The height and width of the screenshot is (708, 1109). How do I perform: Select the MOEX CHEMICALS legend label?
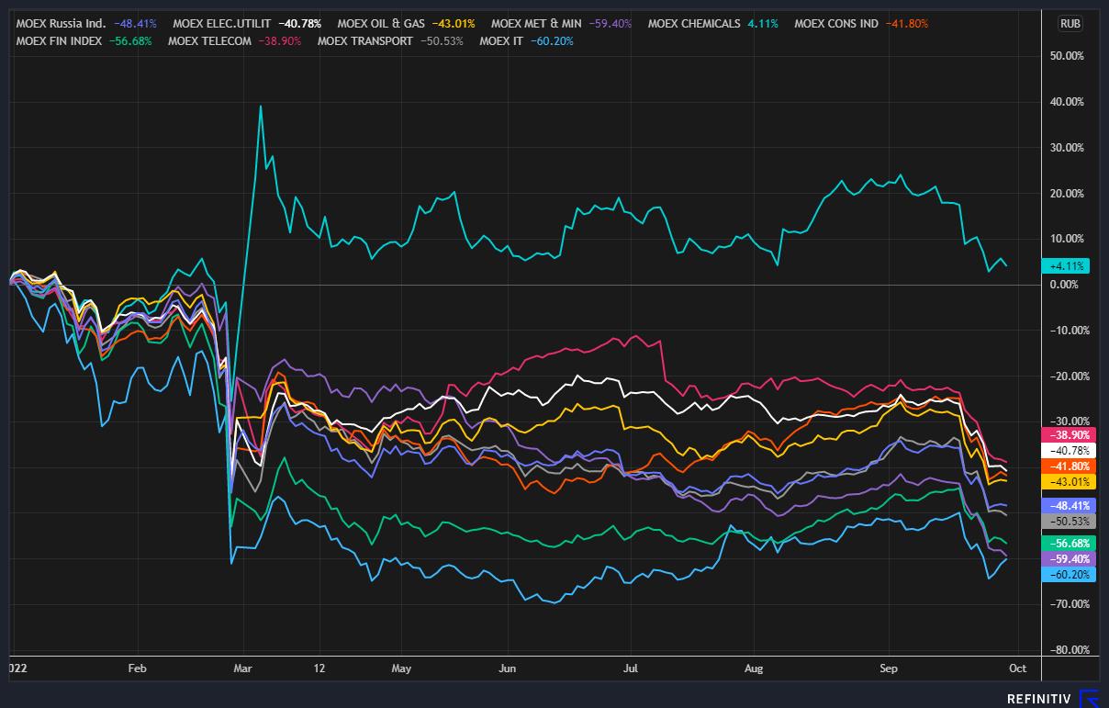pos(693,24)
